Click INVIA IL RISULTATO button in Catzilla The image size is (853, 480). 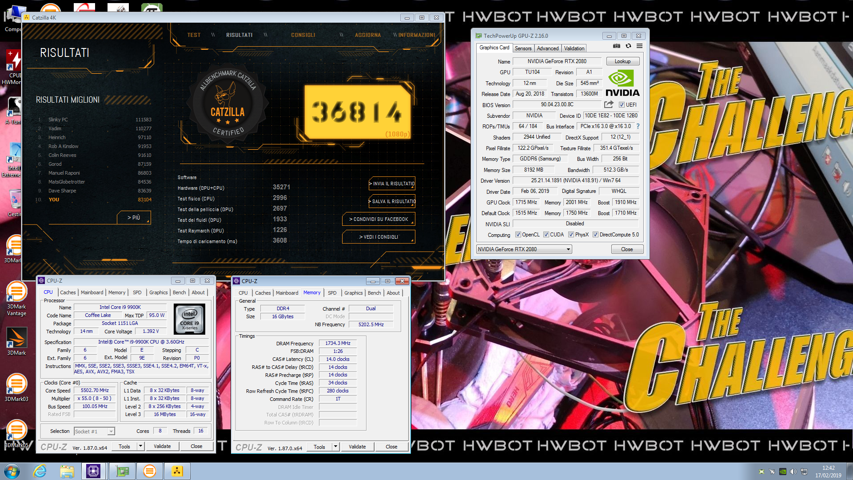point(392,184)
